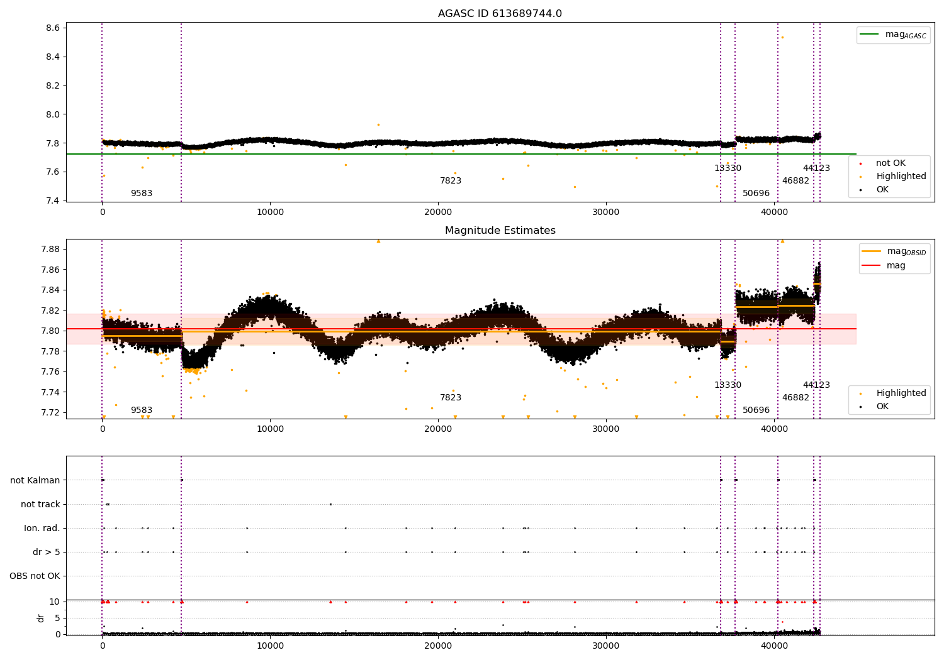Click the 7823 obsid label in top plot
This screenshot has width=944, height=660.
pos(451,181)
